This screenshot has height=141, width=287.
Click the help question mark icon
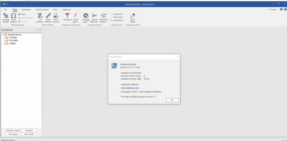[x=285, y=9]
